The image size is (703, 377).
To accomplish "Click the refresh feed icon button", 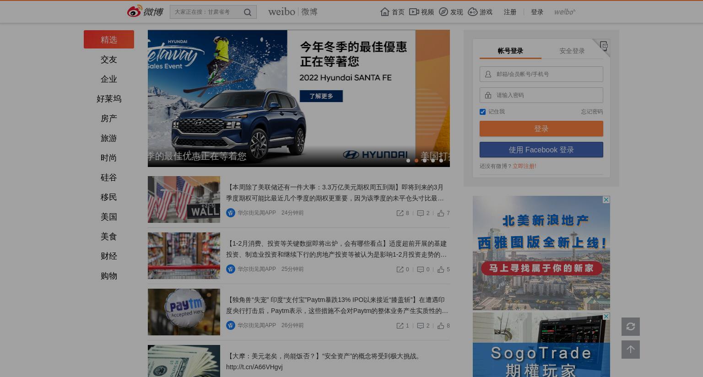I will [631, 327].
